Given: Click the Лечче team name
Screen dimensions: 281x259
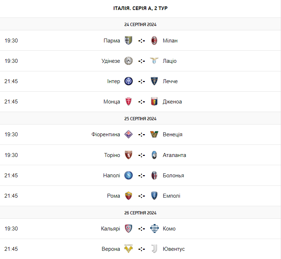Looking at the screenshot, I should 170,81.
